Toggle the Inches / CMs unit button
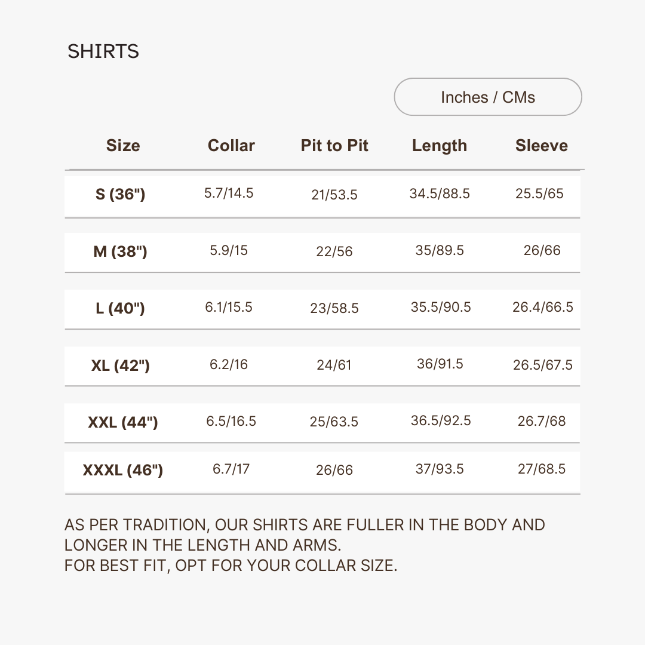This screenshot has height=645, width=645. (x=487, y=97)
